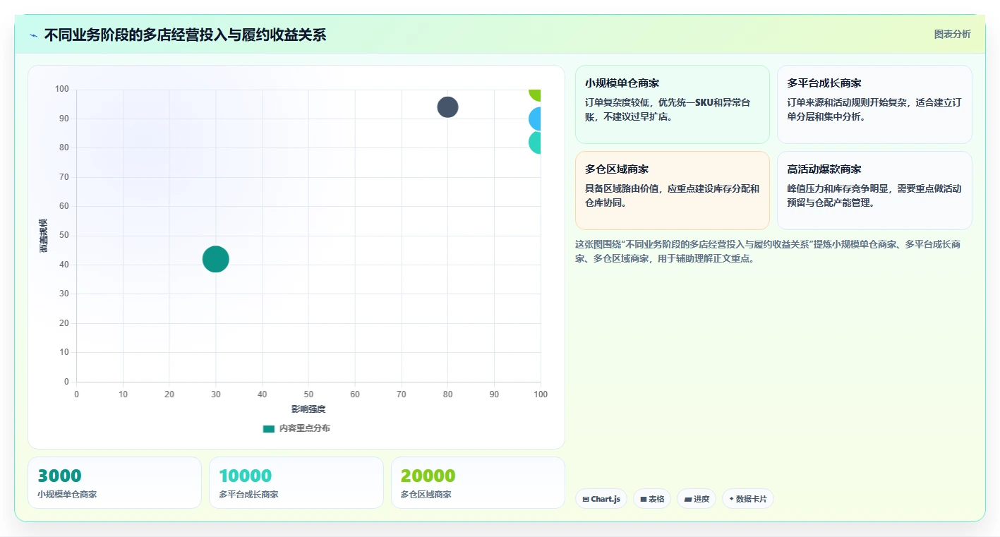
Task: Click the 影响强度 x-axis title
Action: [x=308, y=409]
